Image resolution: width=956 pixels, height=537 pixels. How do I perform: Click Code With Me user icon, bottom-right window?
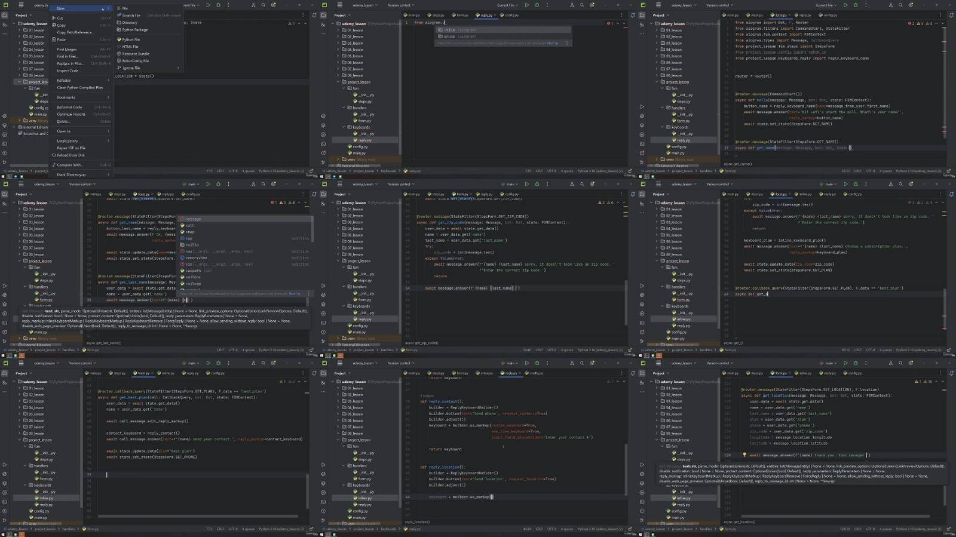pos(890,363)
